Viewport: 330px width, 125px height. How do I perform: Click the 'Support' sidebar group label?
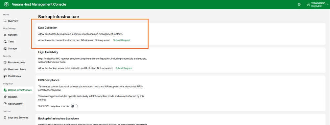(7, 111)
